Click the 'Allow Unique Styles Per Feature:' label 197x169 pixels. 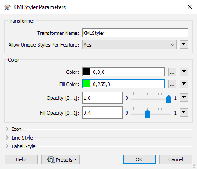(44, 45)
